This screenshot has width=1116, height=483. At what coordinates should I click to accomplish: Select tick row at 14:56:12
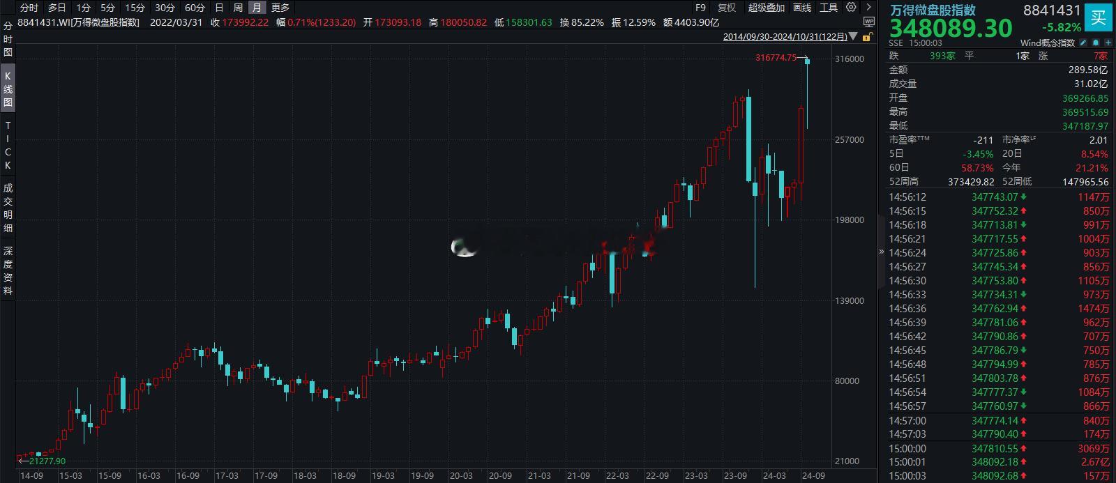point(999,197)
